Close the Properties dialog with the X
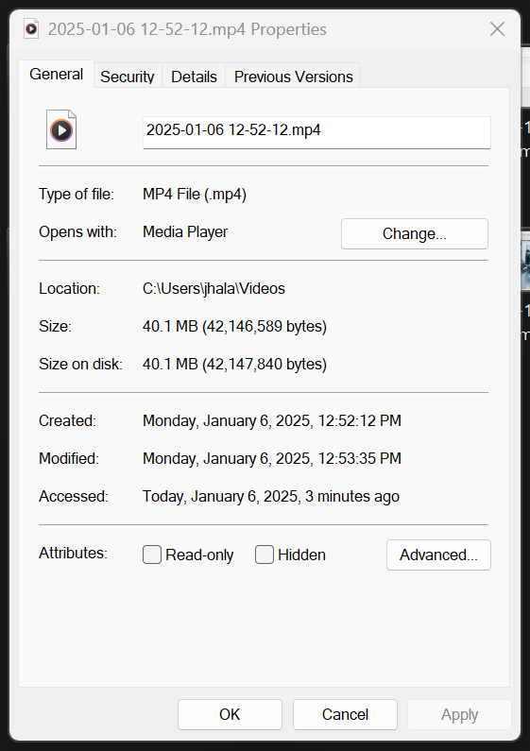530x751 pixels. pyautogui.click(x=498, y=28)
